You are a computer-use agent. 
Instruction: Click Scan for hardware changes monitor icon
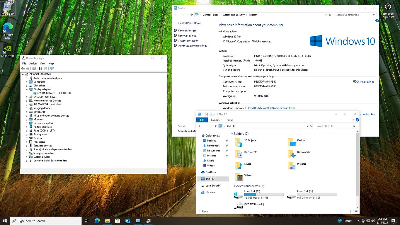point(52,69)
